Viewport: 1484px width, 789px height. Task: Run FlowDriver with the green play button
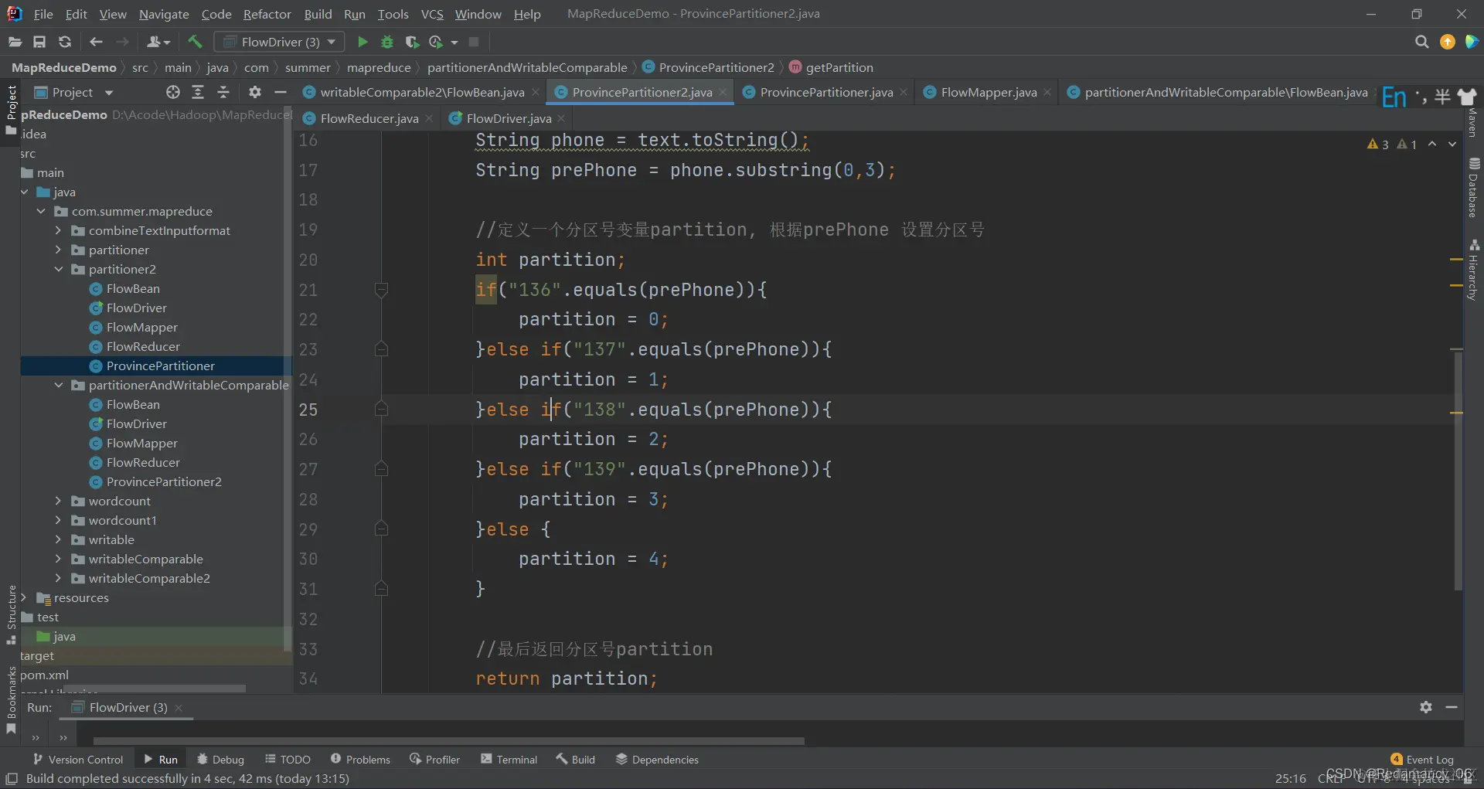coord(362,42)
